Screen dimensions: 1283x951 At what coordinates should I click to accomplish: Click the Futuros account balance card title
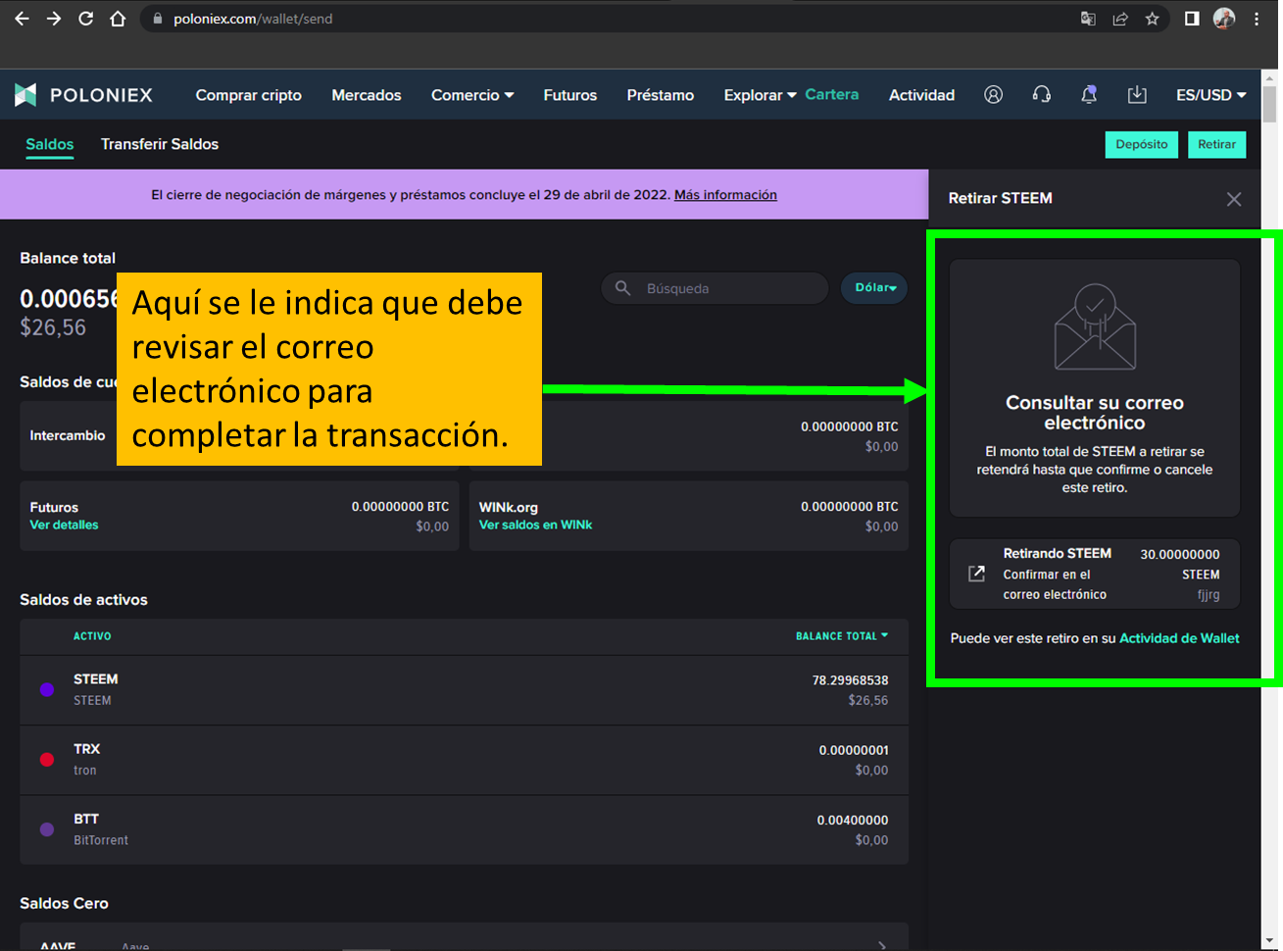[x=54, y=508]
